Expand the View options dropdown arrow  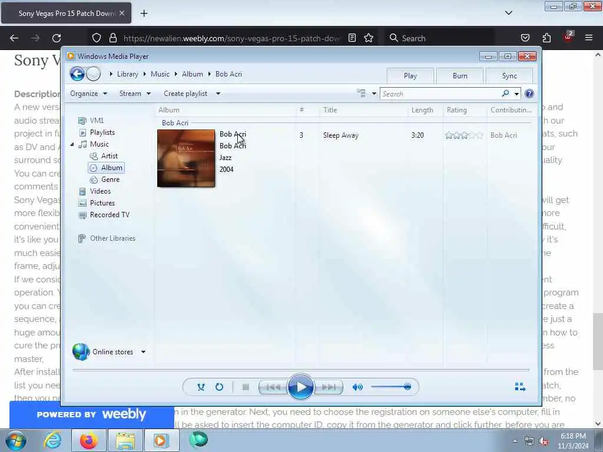[x=374, y=94]
